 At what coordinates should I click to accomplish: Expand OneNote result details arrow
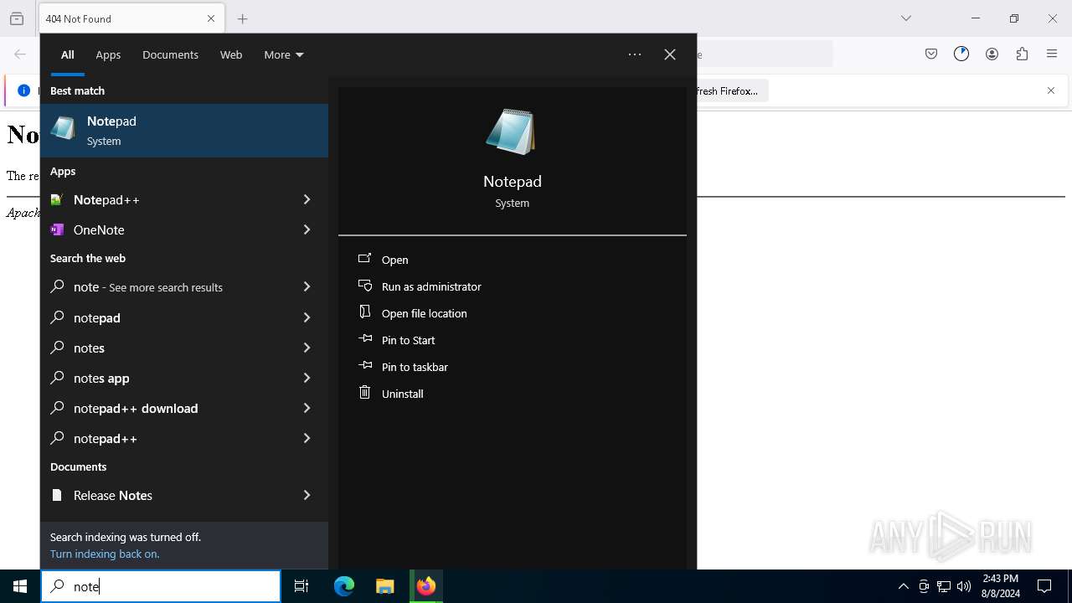[x=307, y=229]
